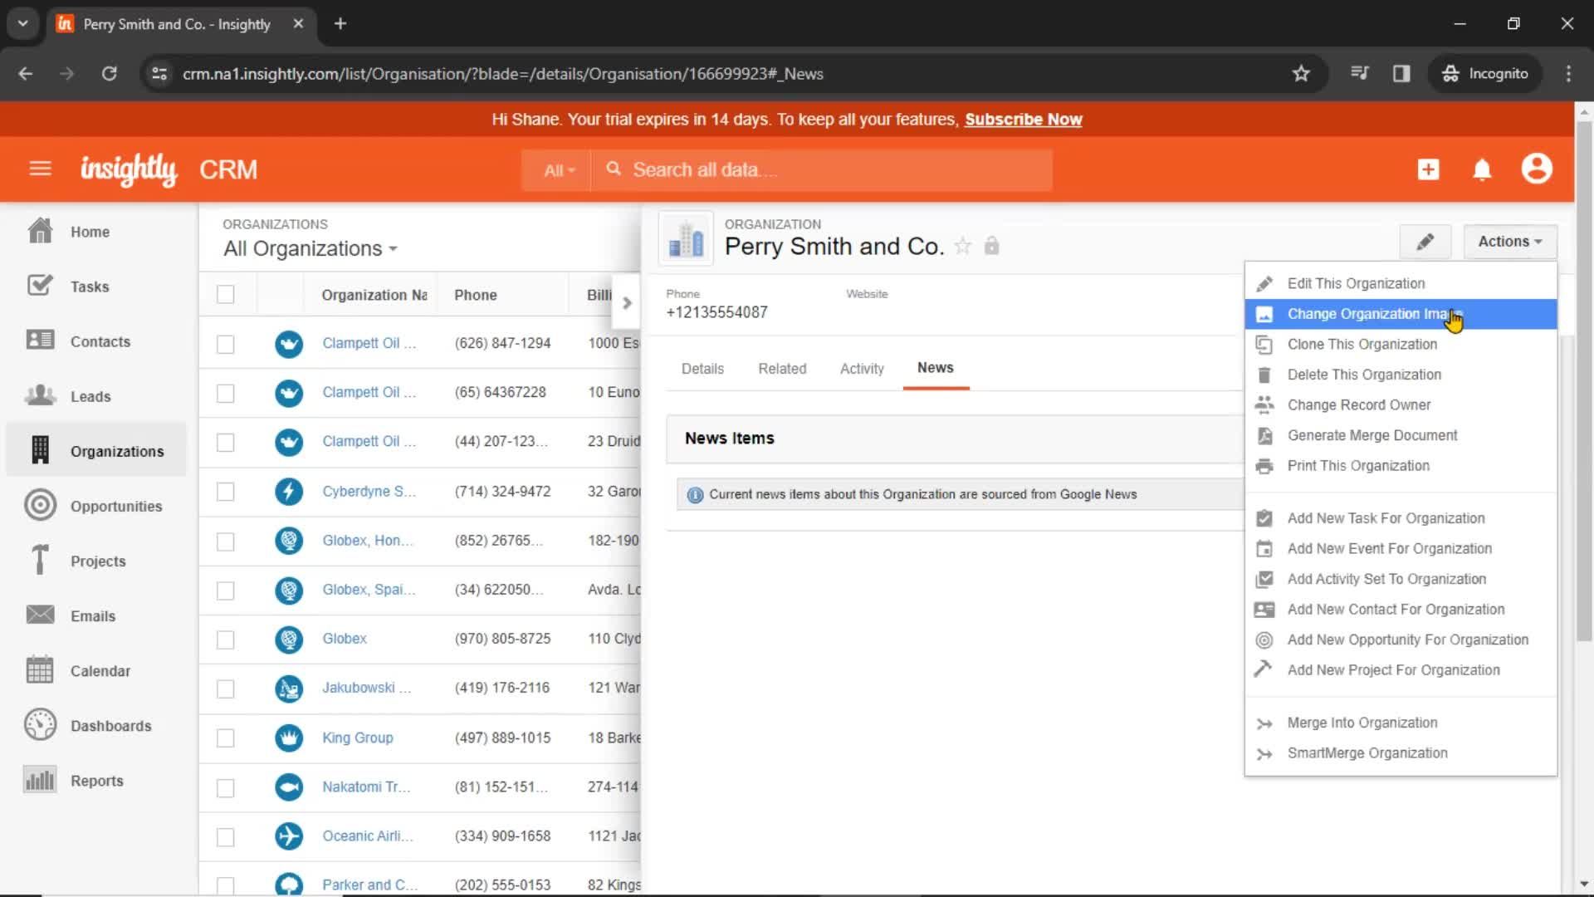
Task: Select Change Record Owner
Action: click(1401, 405)
